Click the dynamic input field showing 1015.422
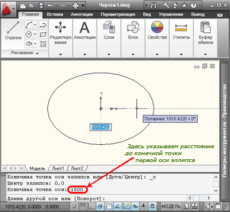Image resolution: width=230 pixels, height=212 pixels. click(101, 127)
